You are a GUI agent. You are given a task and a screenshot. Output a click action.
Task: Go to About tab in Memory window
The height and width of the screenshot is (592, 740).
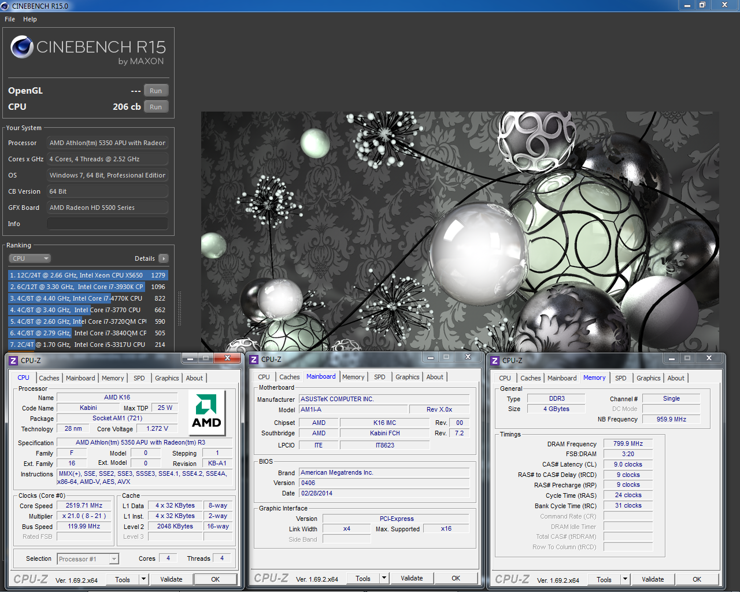[676, 378]
